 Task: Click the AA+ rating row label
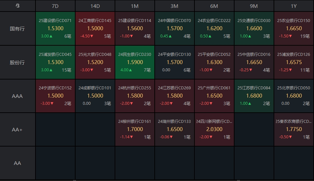point(17,129)
